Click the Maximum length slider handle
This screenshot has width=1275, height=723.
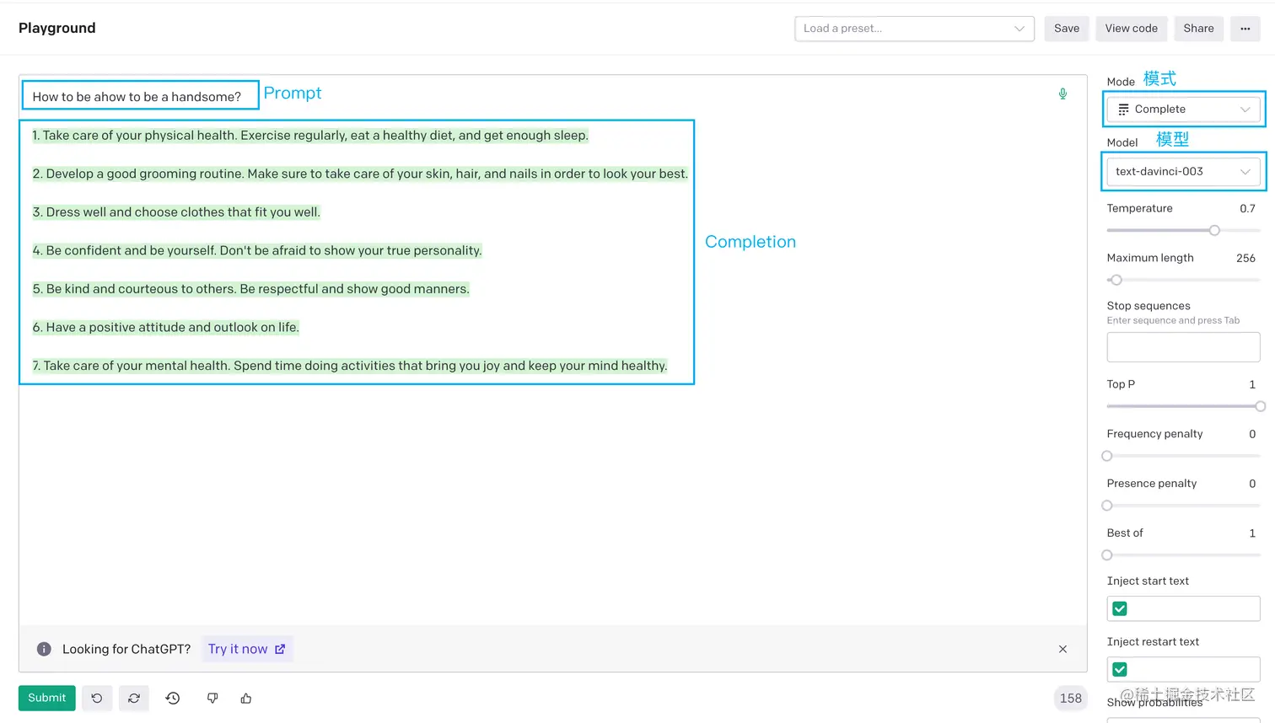(x=1116, y=280)
